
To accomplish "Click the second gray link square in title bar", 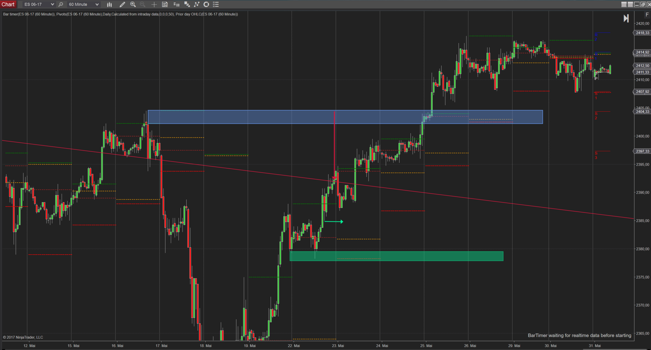I will point(631,4).
